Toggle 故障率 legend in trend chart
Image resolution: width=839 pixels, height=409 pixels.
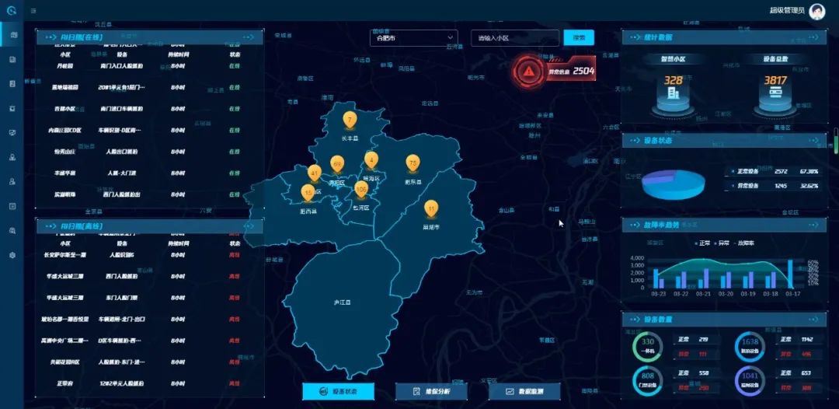(743, 243)
